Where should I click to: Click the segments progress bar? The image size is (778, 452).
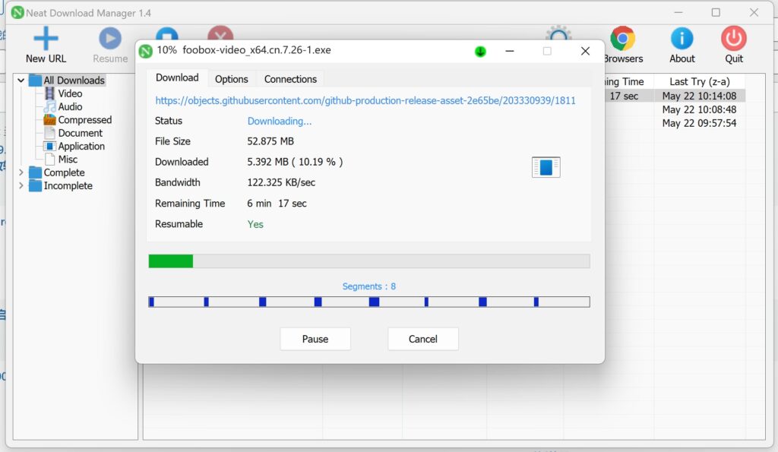coord(369,302)
